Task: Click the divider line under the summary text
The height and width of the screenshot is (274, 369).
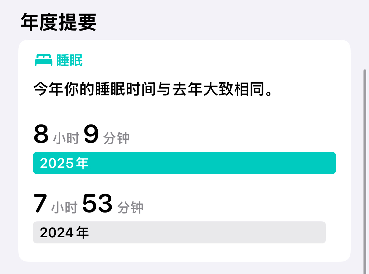Action: (x=184, y=107)
